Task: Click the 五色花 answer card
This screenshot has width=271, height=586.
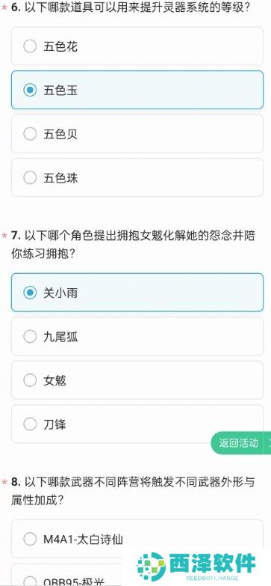Action: (x=137, y=46)
